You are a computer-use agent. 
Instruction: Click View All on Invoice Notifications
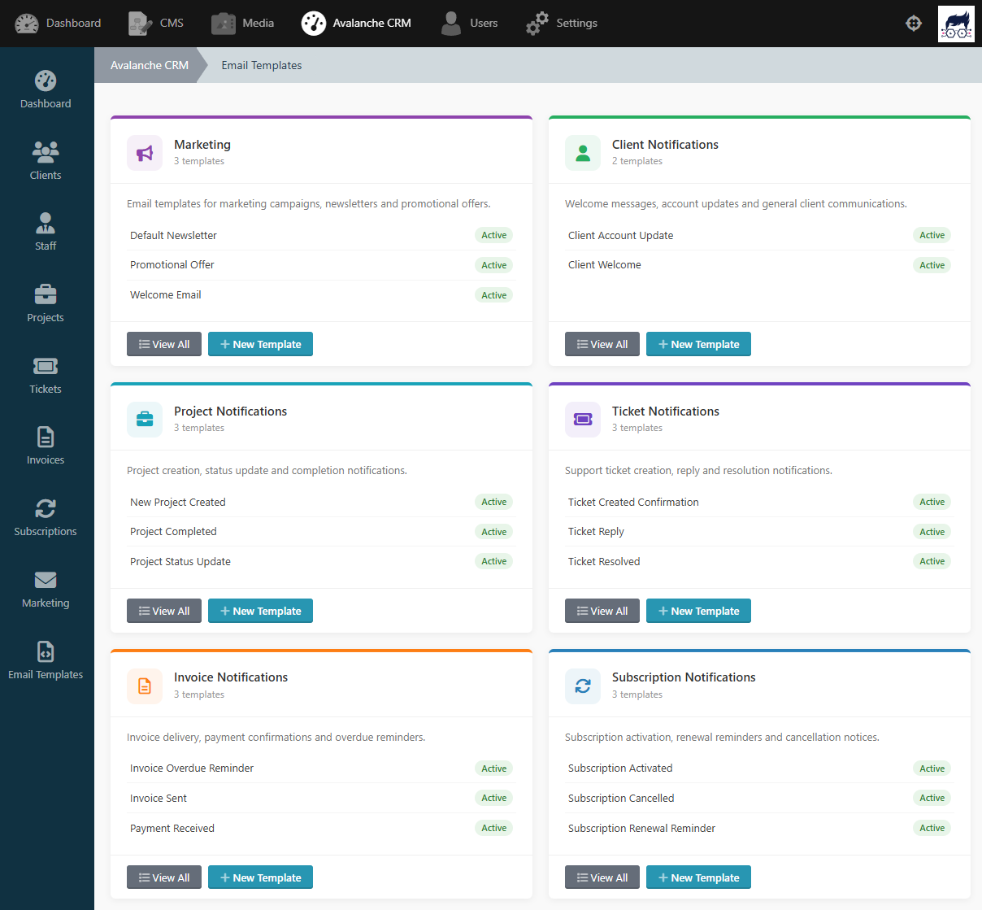[x=163, y=877]
